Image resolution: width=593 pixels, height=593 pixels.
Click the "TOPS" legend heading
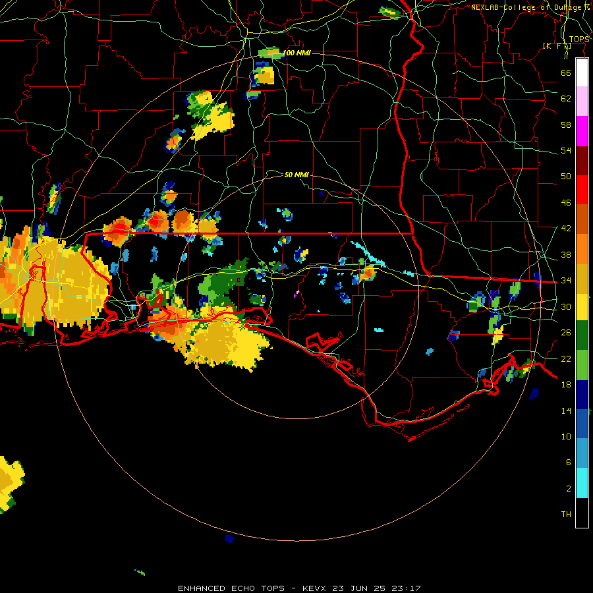click(x=579, y=40)
